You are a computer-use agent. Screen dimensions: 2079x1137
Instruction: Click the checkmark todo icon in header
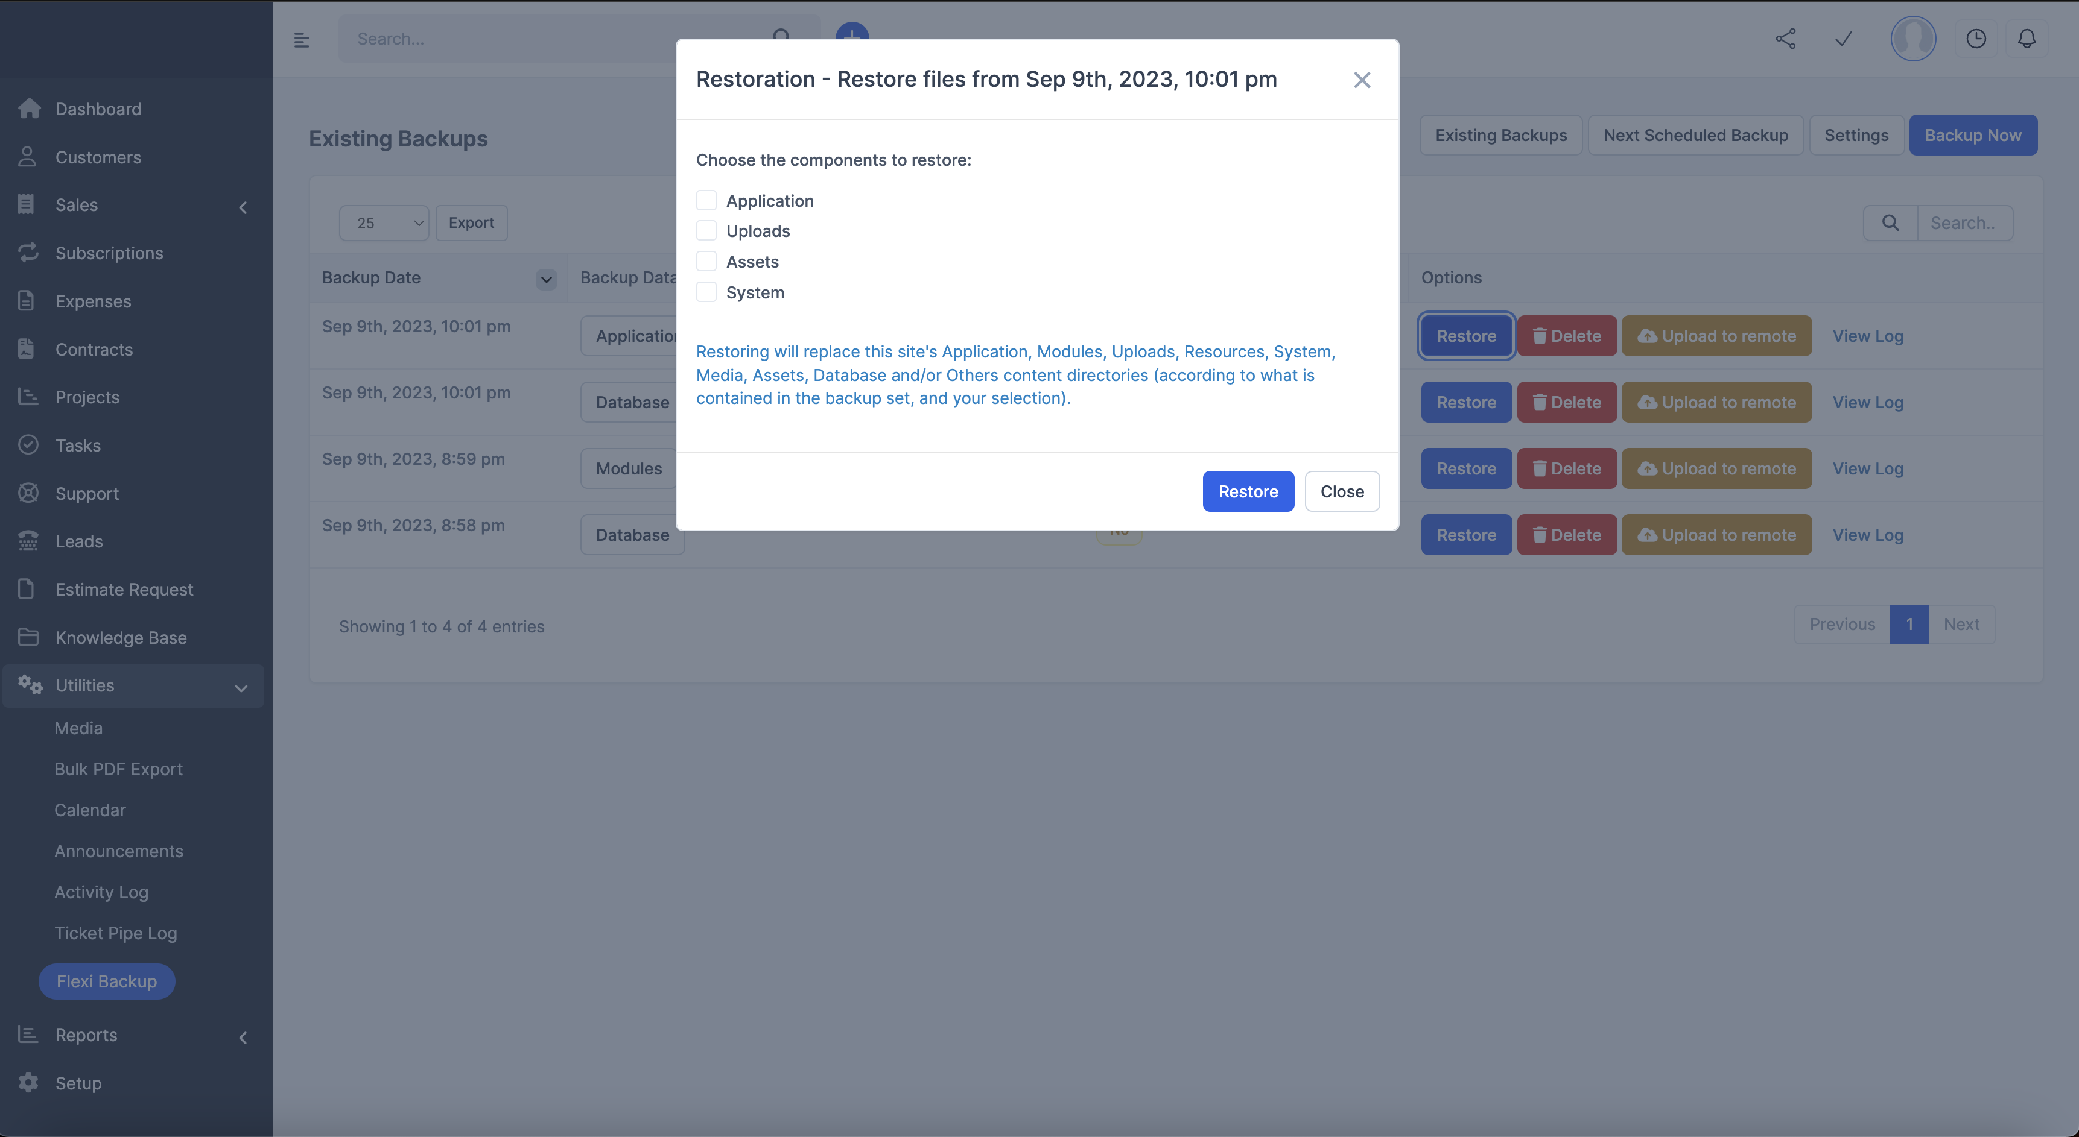[1843, 39]
